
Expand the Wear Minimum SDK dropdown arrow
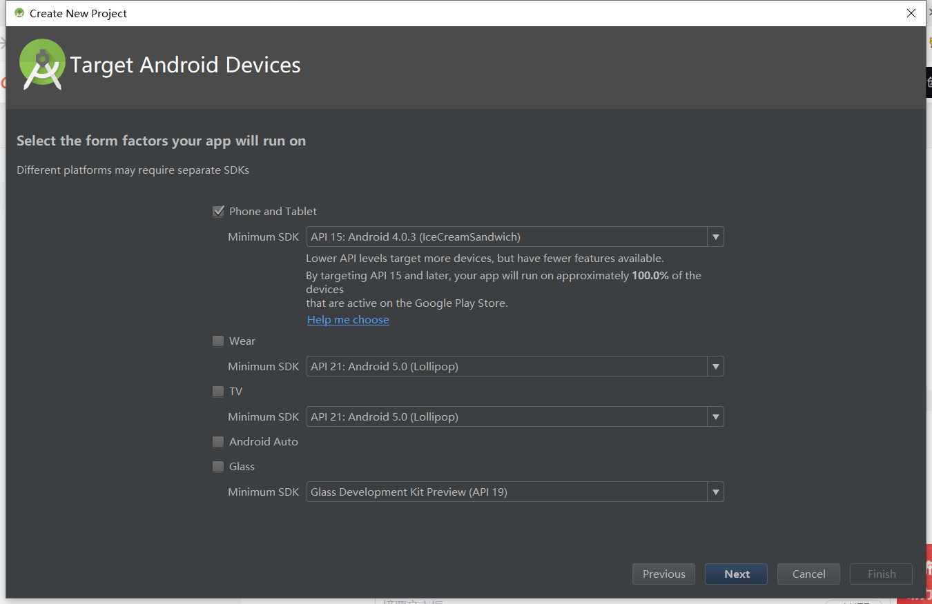click(x=715, y=367)
